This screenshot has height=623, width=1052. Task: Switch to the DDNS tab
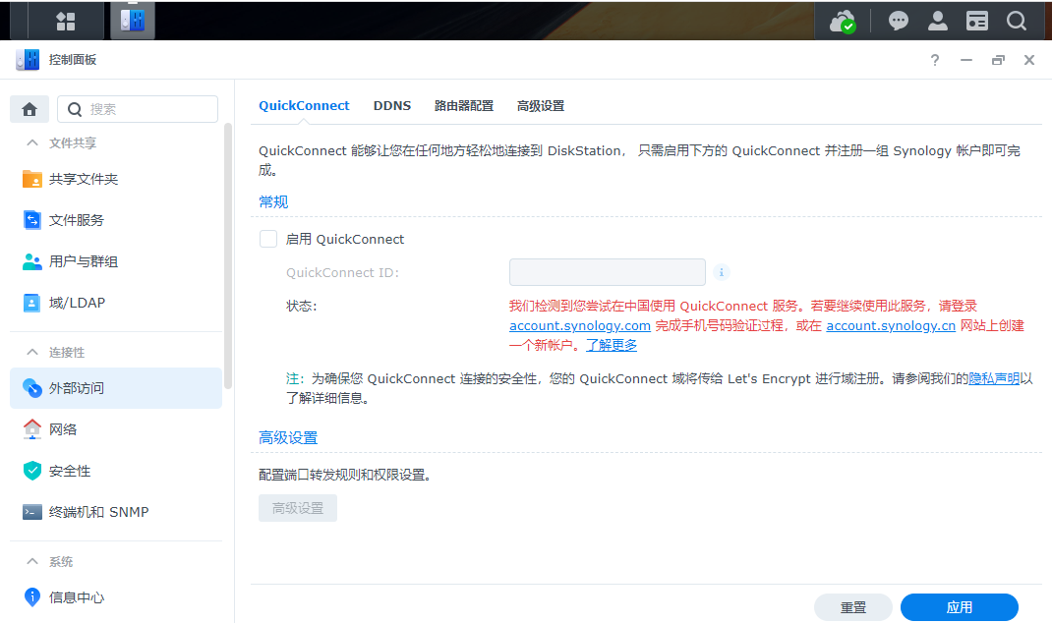click(x=392, y=106)
